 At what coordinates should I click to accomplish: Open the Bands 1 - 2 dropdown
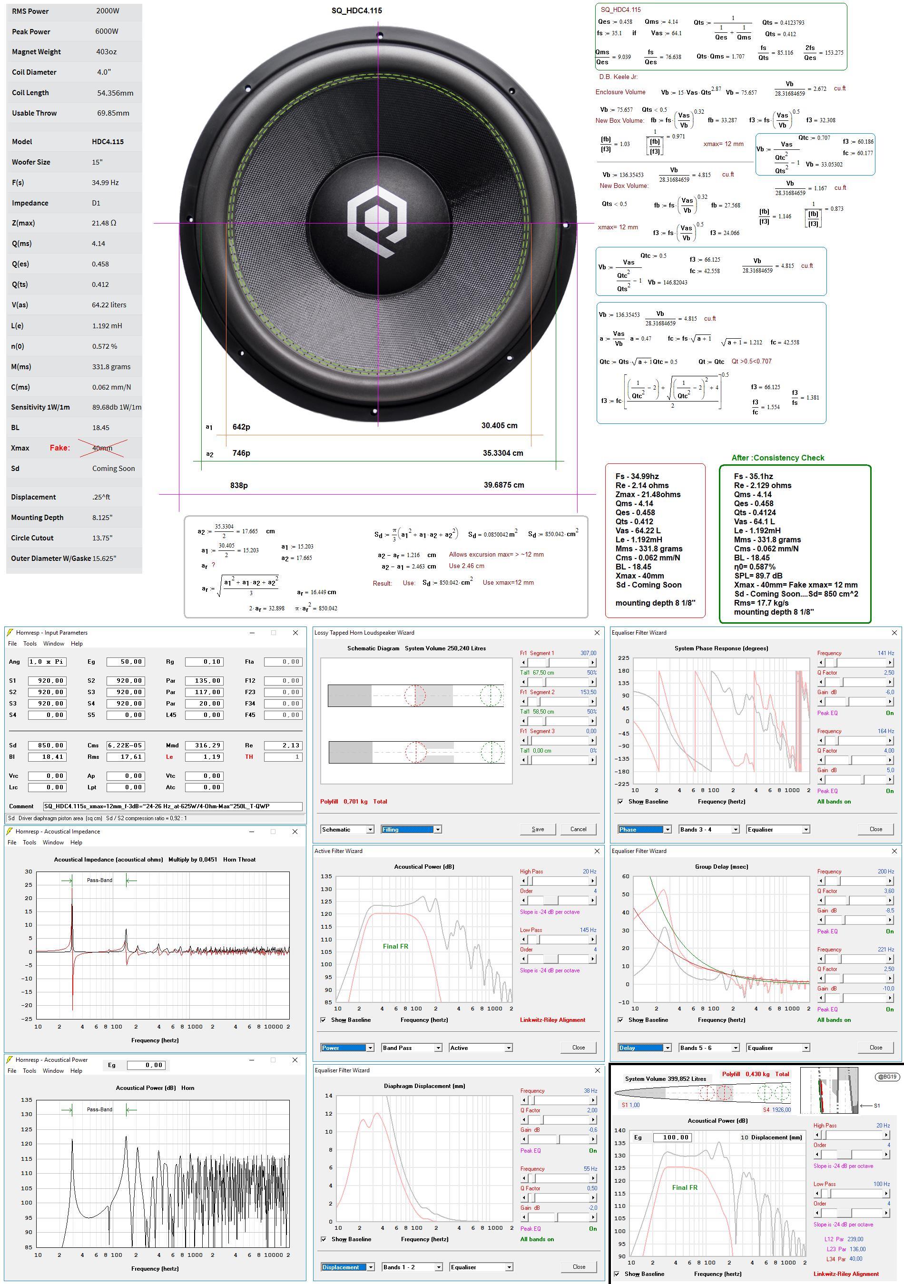pyautogui.click(x=413, y=1267)
